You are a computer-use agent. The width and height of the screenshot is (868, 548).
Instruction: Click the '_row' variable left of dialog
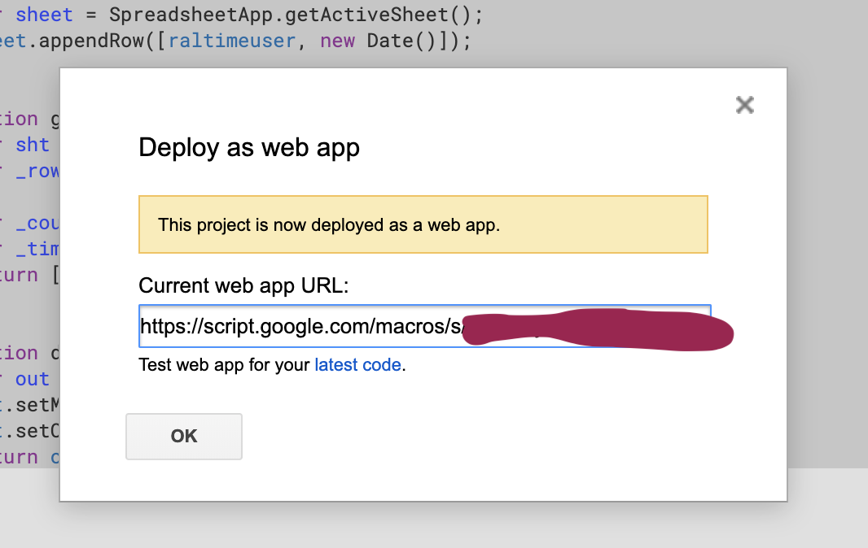37,171
